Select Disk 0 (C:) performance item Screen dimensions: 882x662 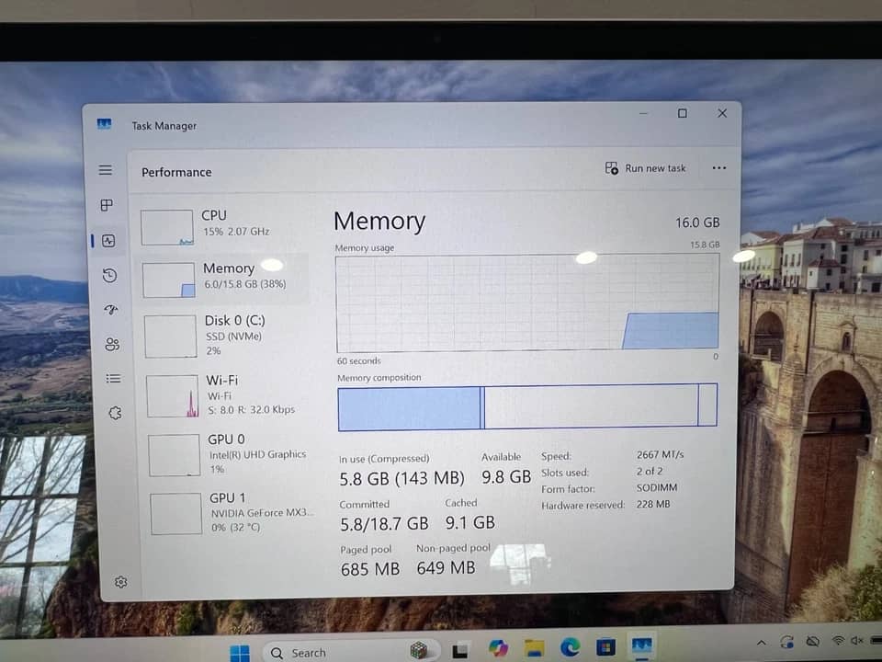point(225,336)
